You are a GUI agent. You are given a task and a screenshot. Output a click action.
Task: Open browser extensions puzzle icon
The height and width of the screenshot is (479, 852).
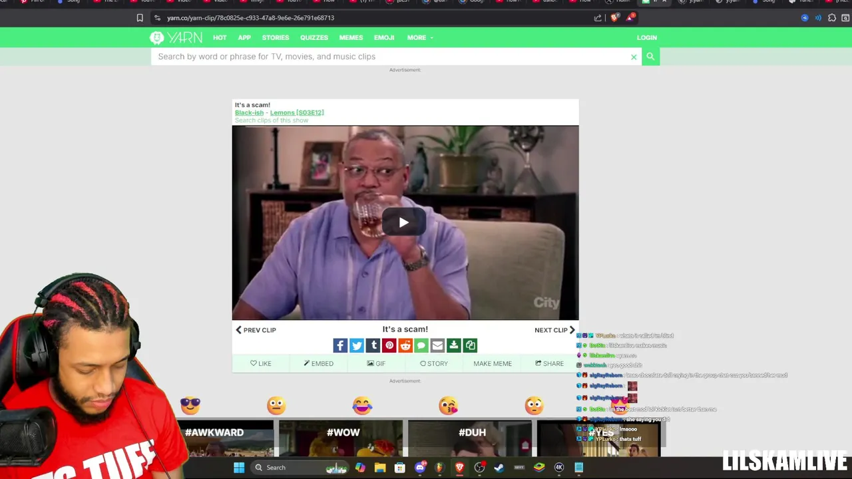coord(832,18)
